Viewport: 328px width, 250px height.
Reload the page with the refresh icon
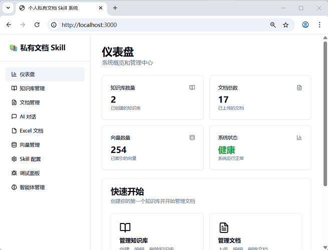[x=37, y=25]
